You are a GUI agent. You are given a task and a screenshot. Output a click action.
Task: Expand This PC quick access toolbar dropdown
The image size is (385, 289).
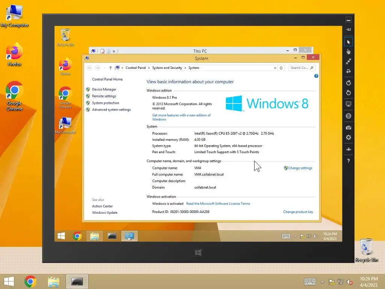tap(114, 51)
